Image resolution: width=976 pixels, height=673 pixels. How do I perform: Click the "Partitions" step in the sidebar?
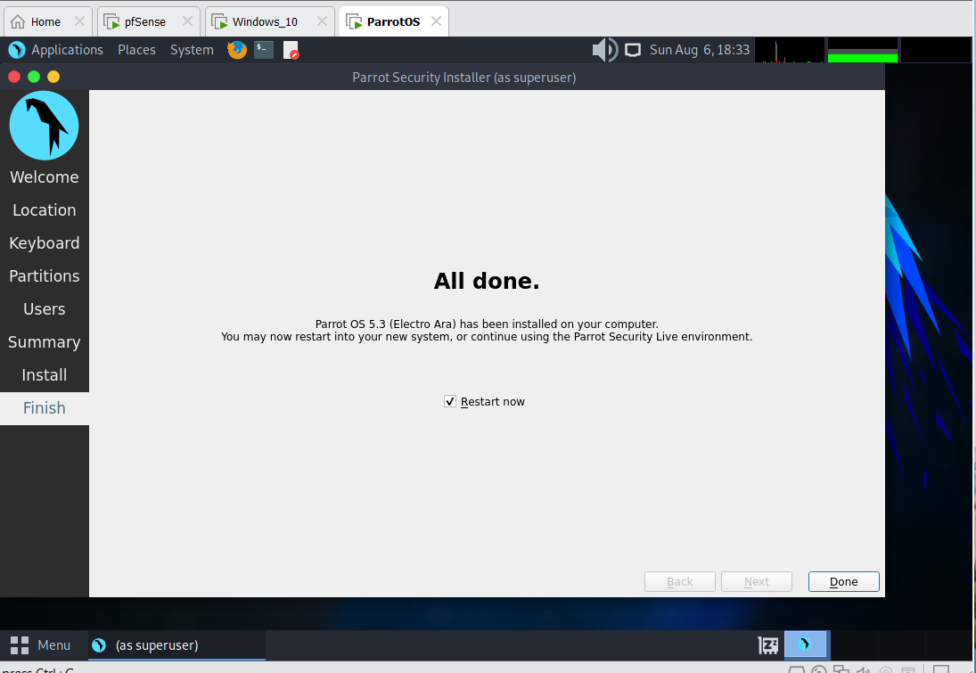pyautogui.click(x=45, y=275)
